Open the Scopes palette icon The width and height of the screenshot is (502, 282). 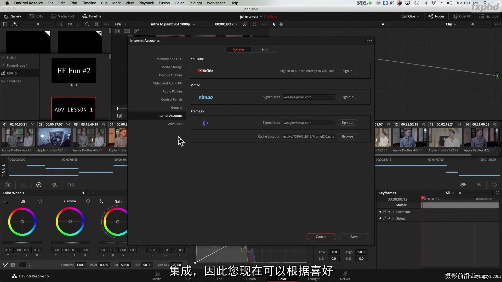(478, 185)
